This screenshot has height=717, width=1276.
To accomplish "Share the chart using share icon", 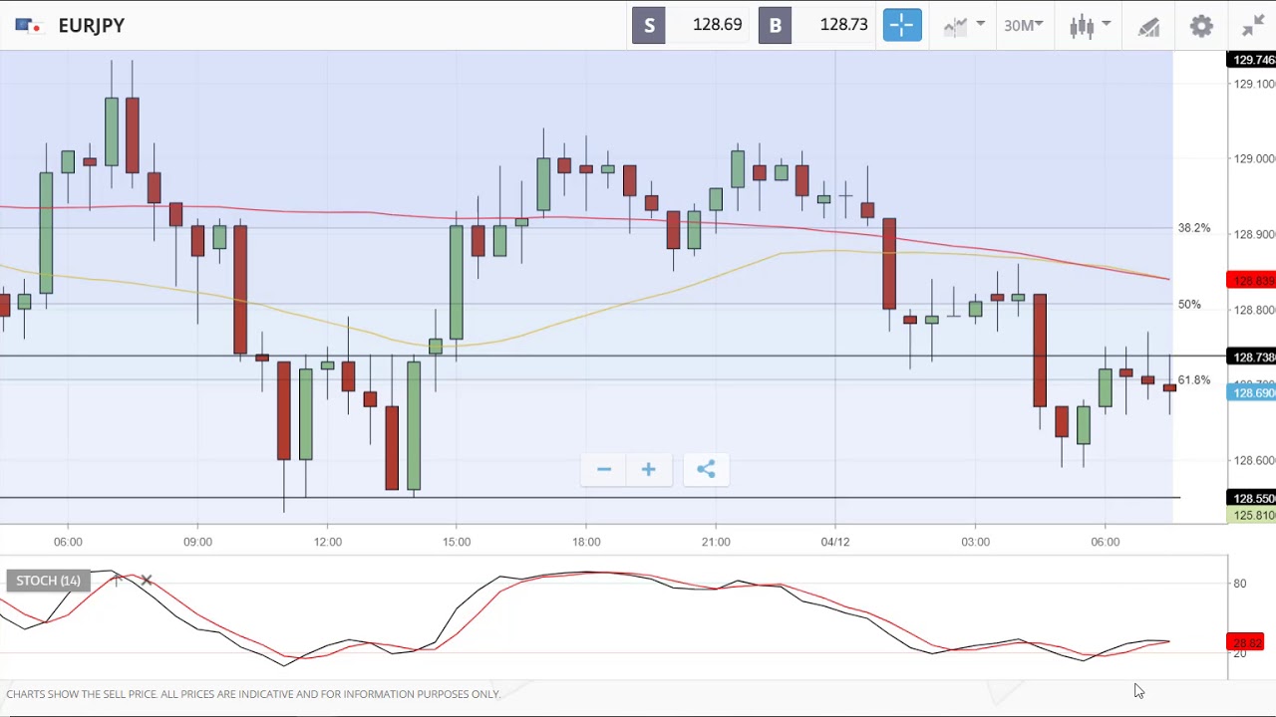I will click(706, 469).
